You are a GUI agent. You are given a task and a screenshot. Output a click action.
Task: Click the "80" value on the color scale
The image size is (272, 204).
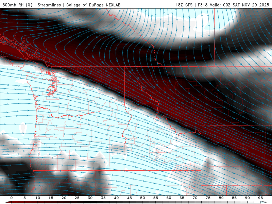click(221, 198)
